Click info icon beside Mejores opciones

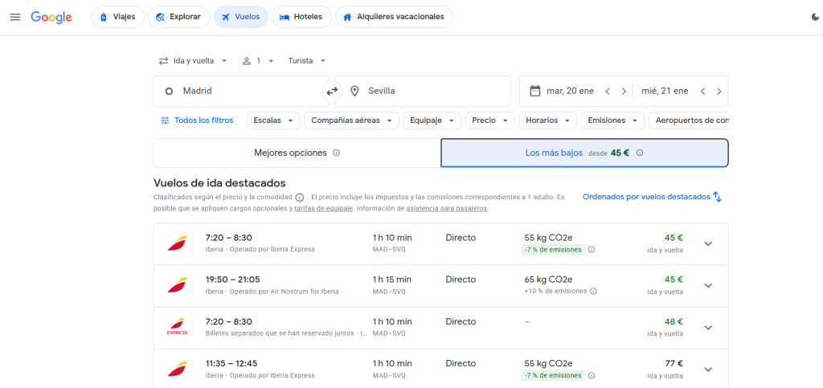[337, 153]
